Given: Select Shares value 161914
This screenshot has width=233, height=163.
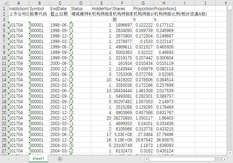Looking at the screenshot, I should point(122,63).
